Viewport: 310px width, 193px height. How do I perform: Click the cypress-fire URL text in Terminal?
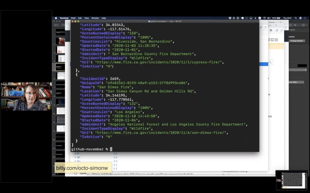[x=159, y=62]
